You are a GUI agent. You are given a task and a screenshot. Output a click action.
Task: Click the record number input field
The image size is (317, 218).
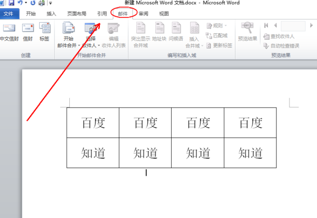[x=293, y=26]
